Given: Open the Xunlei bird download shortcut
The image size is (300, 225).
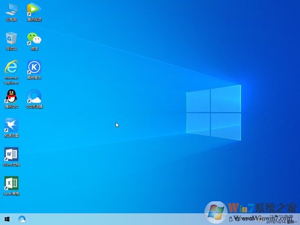Looking at the screenshot, I should coord(12,128).
